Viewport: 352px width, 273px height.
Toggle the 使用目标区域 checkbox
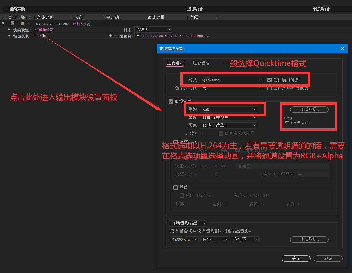click(x=182, y=196)
